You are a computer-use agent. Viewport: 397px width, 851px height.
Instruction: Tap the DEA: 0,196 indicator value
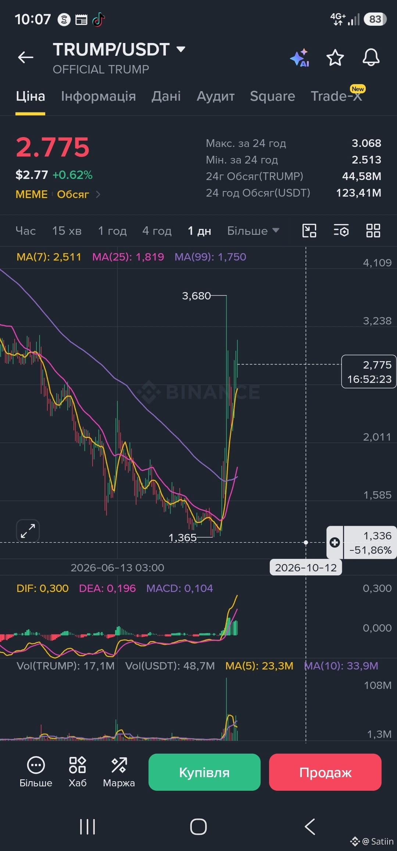pos(107,588)
